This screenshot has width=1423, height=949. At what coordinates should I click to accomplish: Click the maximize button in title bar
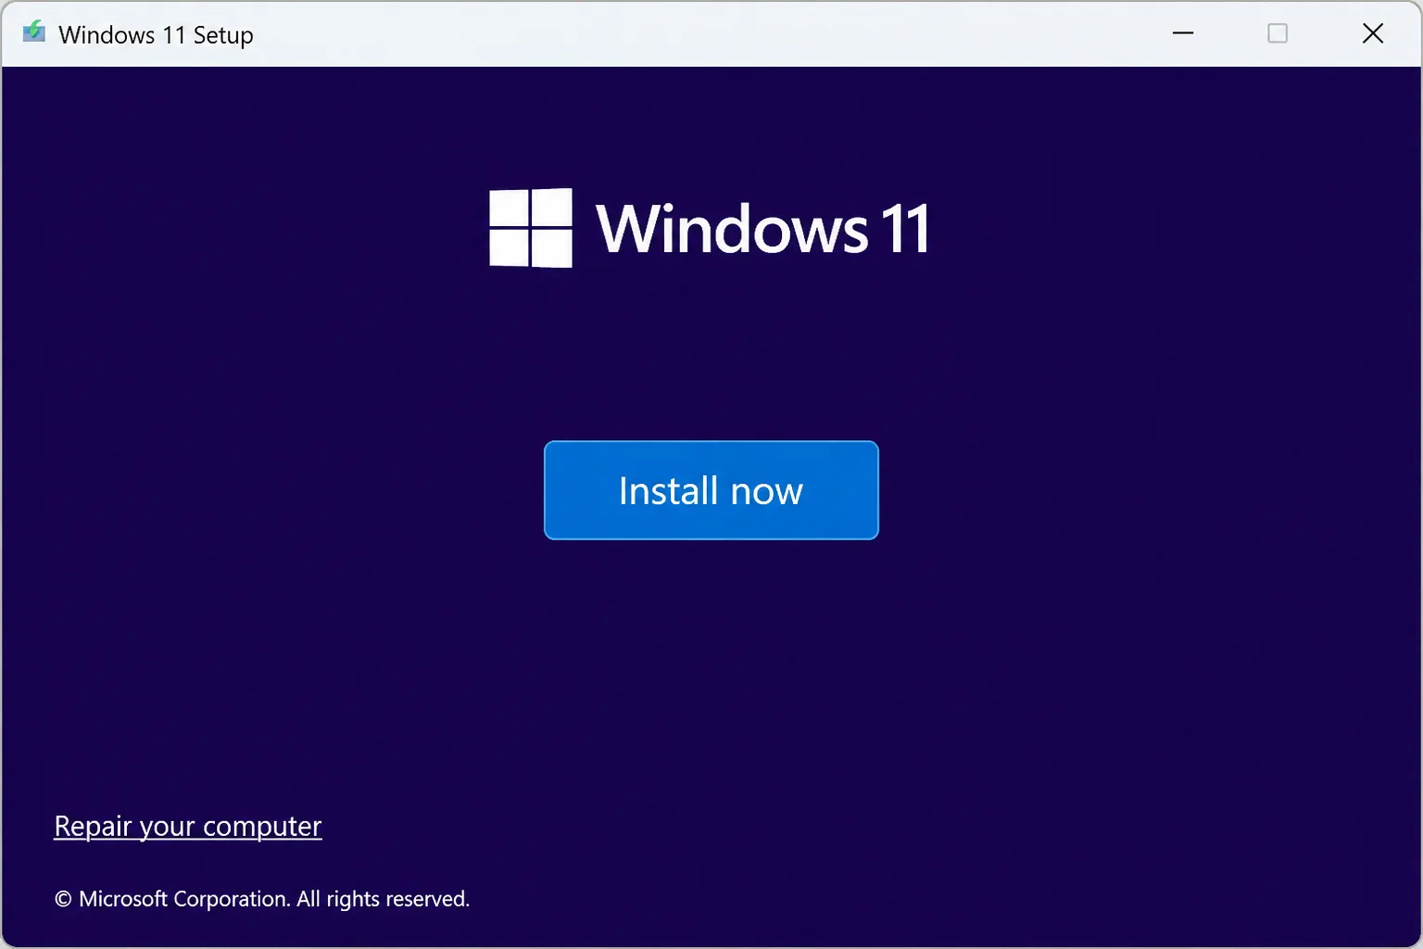click(1278, 33)
